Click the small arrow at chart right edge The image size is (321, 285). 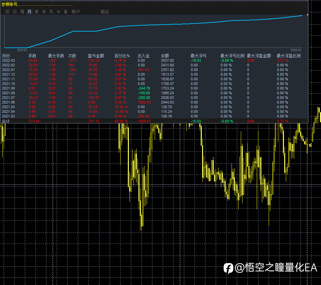pyautogui.click(x=307, y=15)
